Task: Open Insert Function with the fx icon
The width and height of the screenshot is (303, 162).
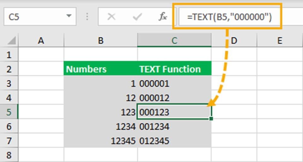Action: tap(163, 17)
